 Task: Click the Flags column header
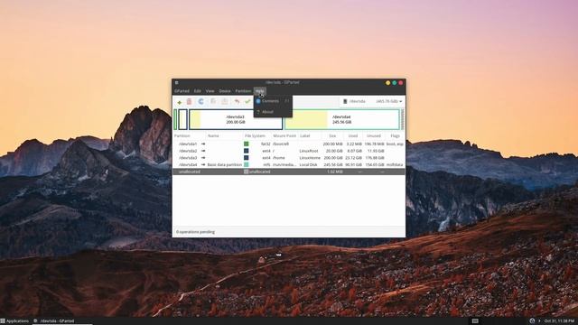point(395,136)
